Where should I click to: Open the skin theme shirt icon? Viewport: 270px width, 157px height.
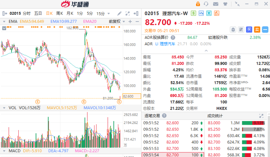pos(225,4)
